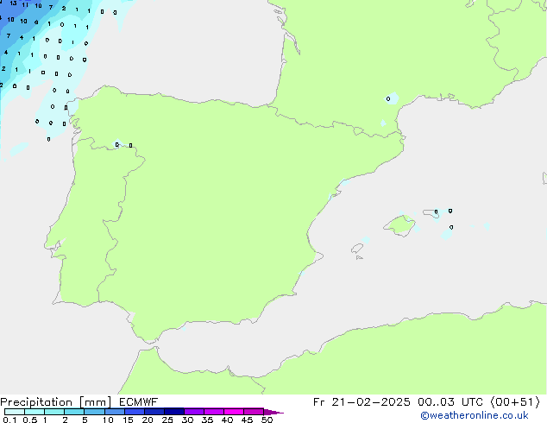Click the '45' legend scale label
The height and width of the screenshot is (423, 547).
click(247, 420)
